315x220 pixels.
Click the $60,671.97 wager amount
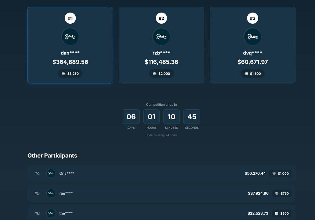tap(253, 62)
